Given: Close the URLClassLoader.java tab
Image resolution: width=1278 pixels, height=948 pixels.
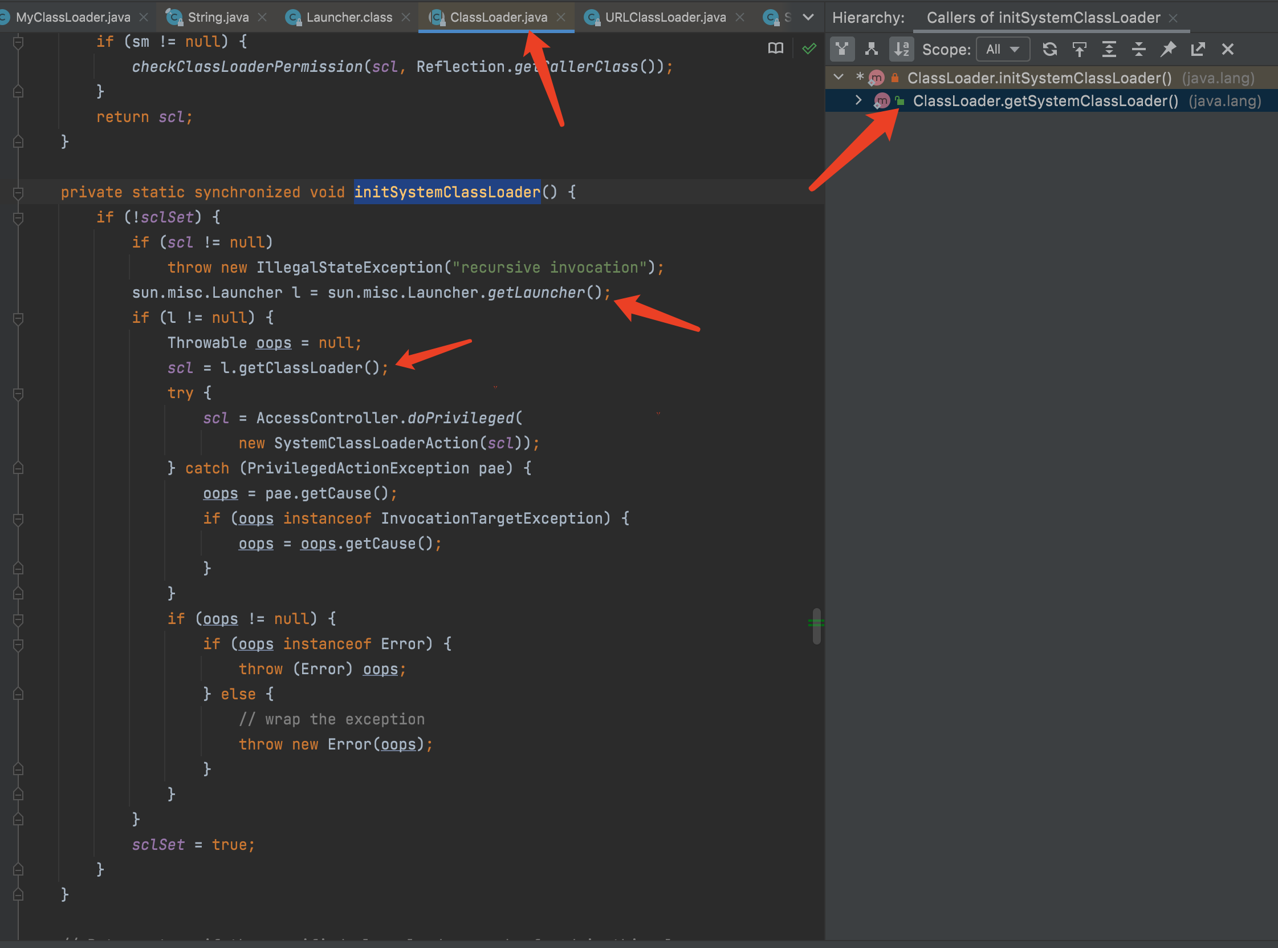Looking at the screenshot, I should tap(740, 17).
